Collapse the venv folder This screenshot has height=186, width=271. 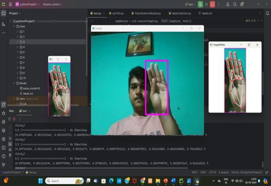(x=14, y=99)
